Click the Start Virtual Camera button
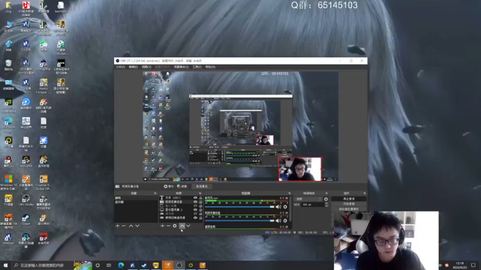Screen dimensions: 481x270 coord(349,209)
